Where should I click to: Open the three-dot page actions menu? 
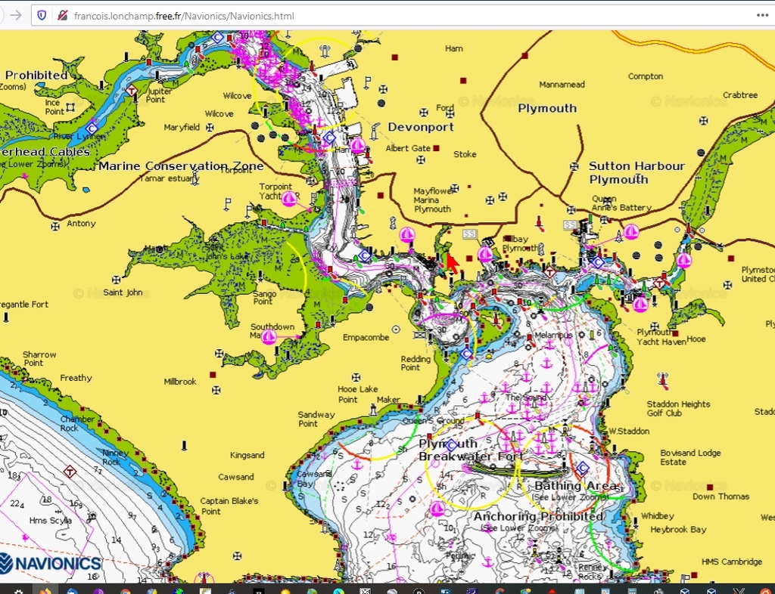click(762, 15)
